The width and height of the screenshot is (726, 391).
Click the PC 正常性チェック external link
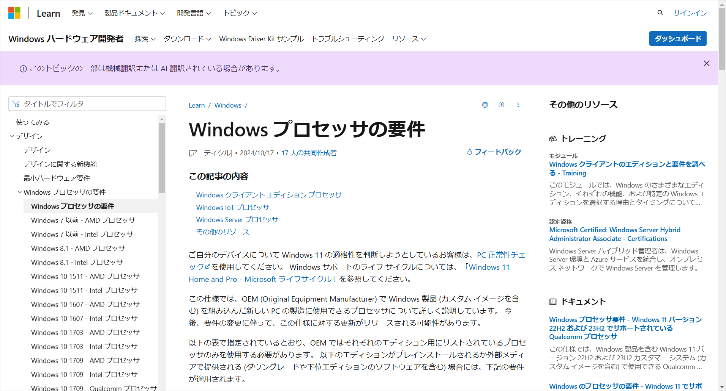(500, 255)
